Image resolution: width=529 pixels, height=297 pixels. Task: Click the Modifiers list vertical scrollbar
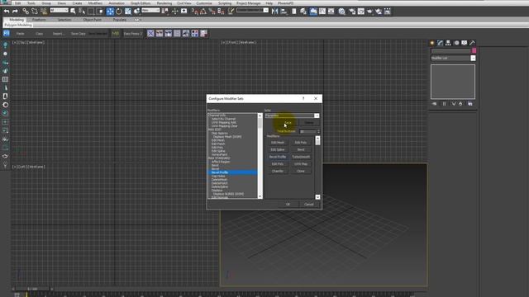[260, 156]
